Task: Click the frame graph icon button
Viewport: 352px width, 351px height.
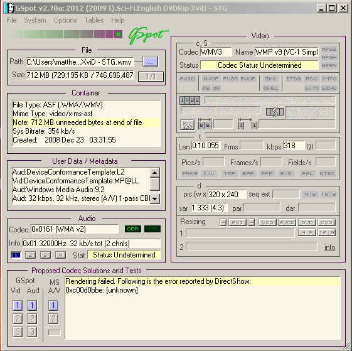Action: (x=187, y=125)
